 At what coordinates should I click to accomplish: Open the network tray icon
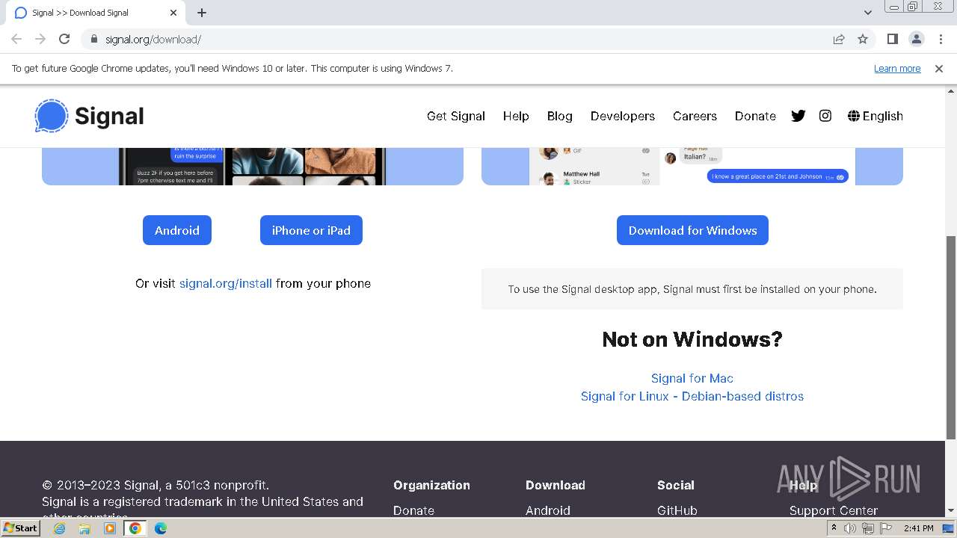tap(868, 528)
